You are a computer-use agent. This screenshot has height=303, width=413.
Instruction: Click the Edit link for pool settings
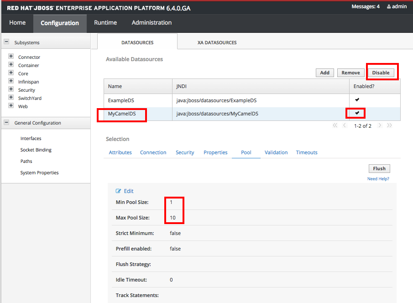click(x=129, y=191)
